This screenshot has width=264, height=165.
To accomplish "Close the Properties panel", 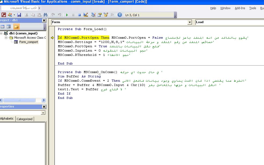I will pyautogui.click(x=44, y=107).
